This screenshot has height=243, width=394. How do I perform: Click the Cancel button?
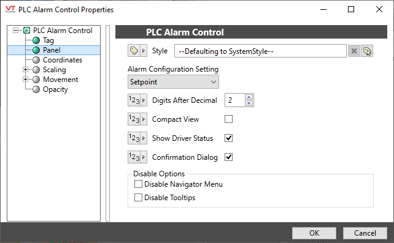(365, 233)
